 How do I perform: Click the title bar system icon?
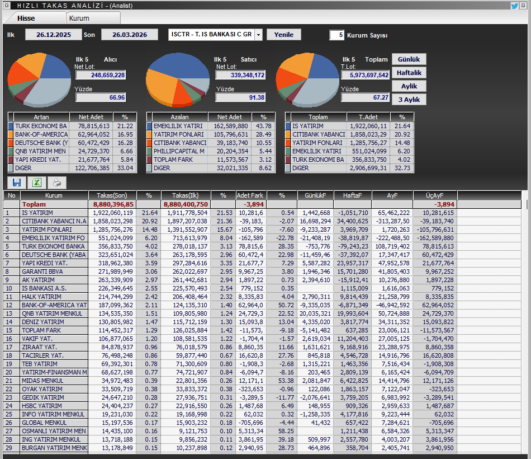[x=7, y=5]
